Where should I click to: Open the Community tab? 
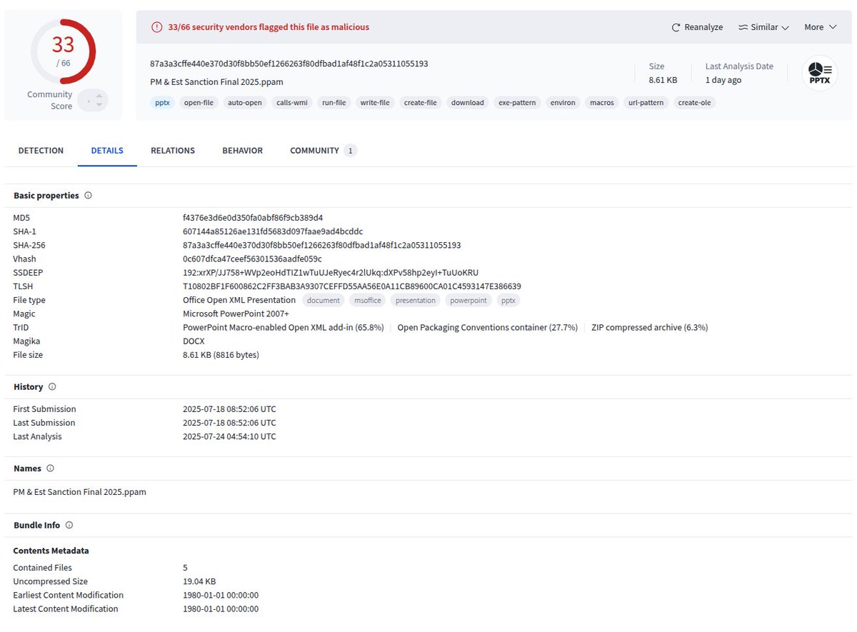coord(323,151)
